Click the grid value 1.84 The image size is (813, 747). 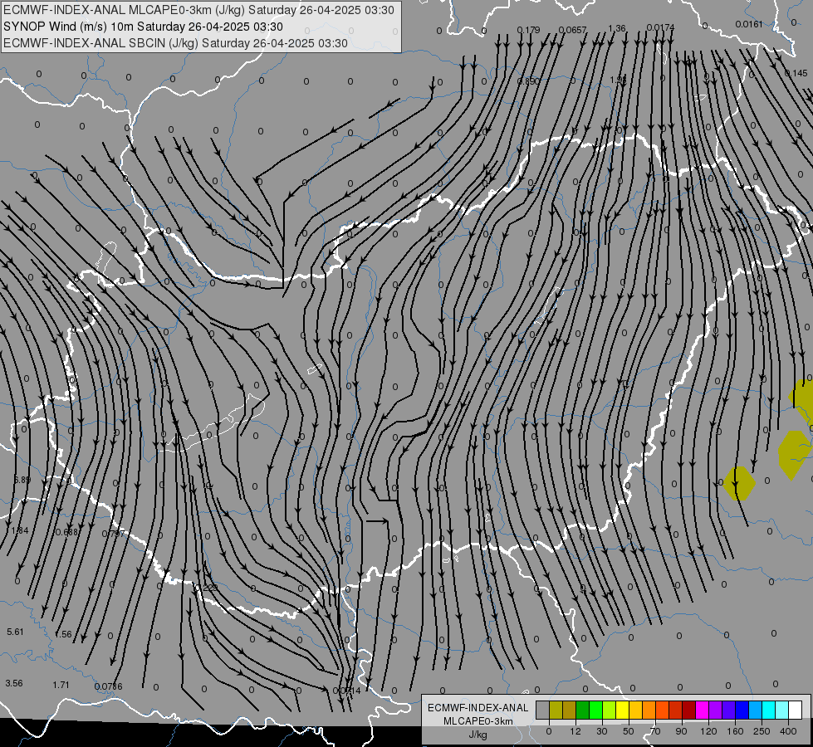point(20,531)
